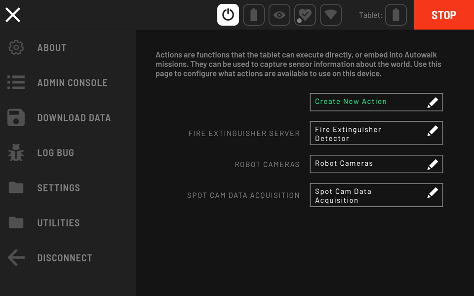Tap the Wi-Fi signal status icon
Viewport: 474px width, 296px height.
[x=331, y=15]
